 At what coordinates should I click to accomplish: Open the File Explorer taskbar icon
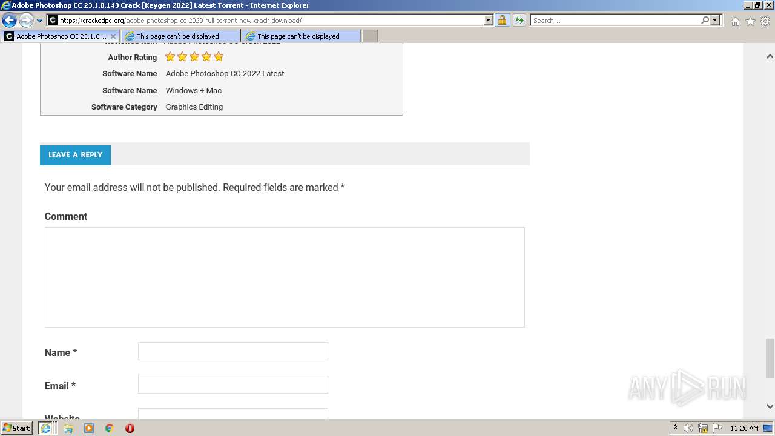[x=68, y=428]
